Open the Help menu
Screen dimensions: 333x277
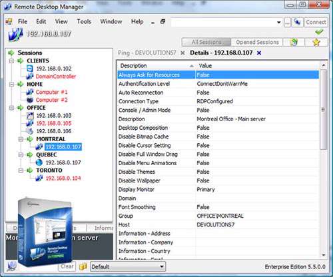(137, 21)
